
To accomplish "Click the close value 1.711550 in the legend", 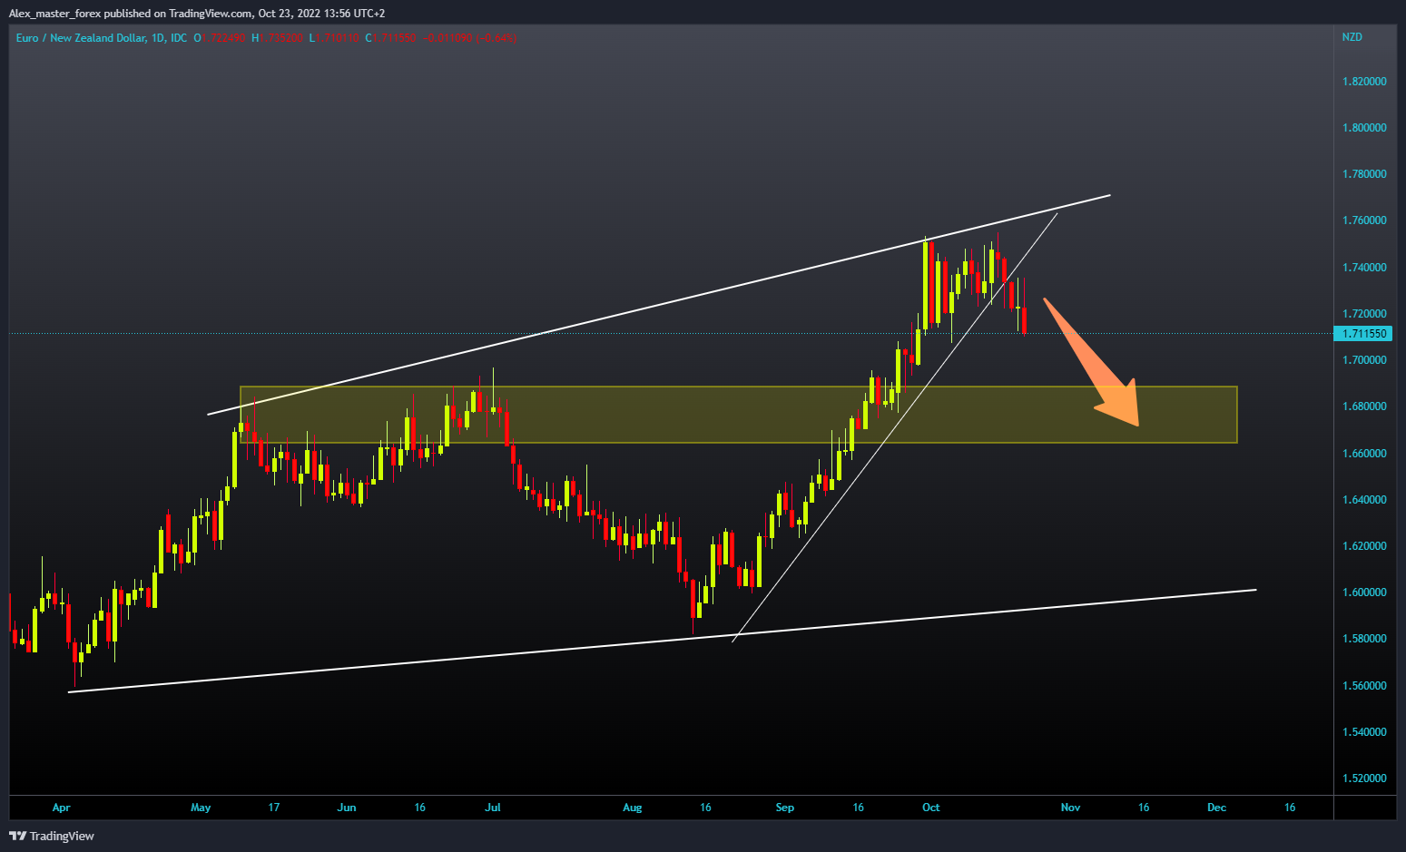I will click(x=395, y=38).
